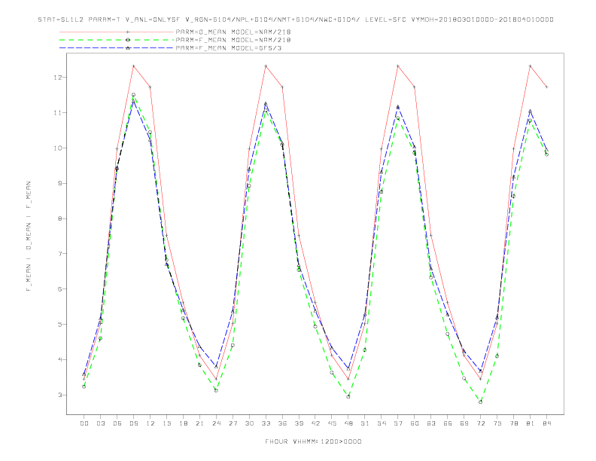Click y-axis tick label 7
The image size is (596, 461).
click(x=59, y=254)
